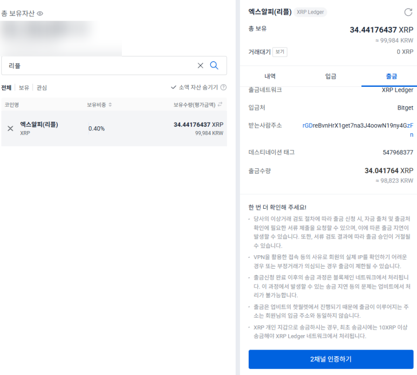Viewport: 417px width, 375px height.
Task: Open help icon beside 소액 자산 숨기기
Action: point(224,87)
